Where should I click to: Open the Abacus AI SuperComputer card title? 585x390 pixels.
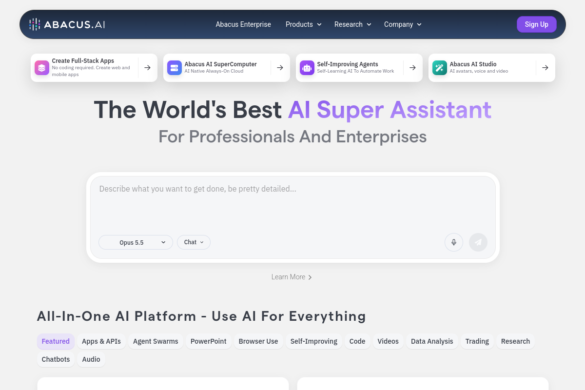pos(220,64)
